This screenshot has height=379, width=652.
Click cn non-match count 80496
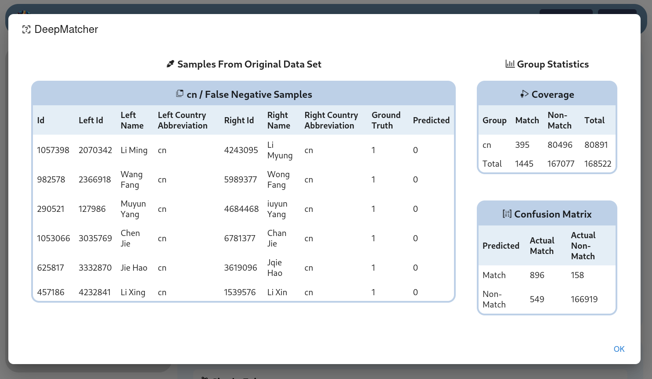tap(560, 145)
